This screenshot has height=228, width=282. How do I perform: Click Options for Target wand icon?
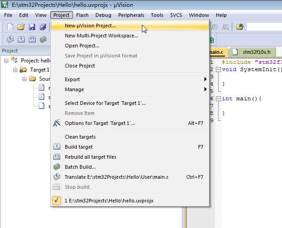tap(57, 123)
